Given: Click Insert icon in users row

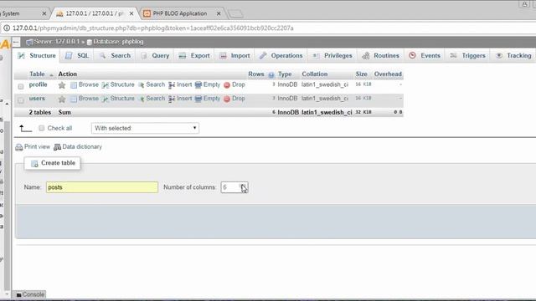Looking at the screenshot, I should click(172, 99).
